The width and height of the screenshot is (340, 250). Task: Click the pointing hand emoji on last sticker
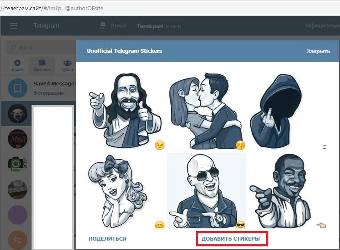tap(321, 225)
